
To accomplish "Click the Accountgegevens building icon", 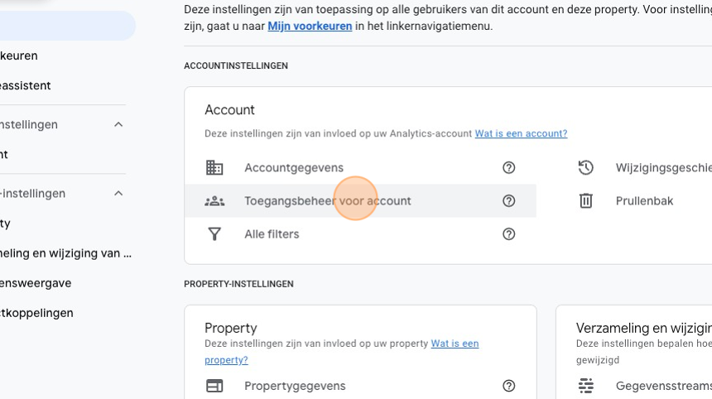I will [214, 168].
